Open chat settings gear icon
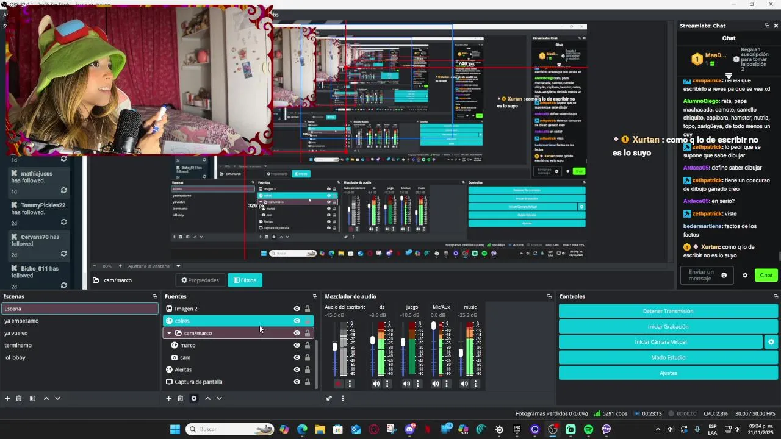This screenshot has width=781, height=439. [745, 275]
